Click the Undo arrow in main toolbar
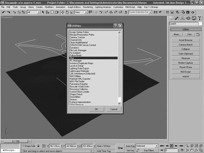Viewport: 204px width, 153px height. 4,12
